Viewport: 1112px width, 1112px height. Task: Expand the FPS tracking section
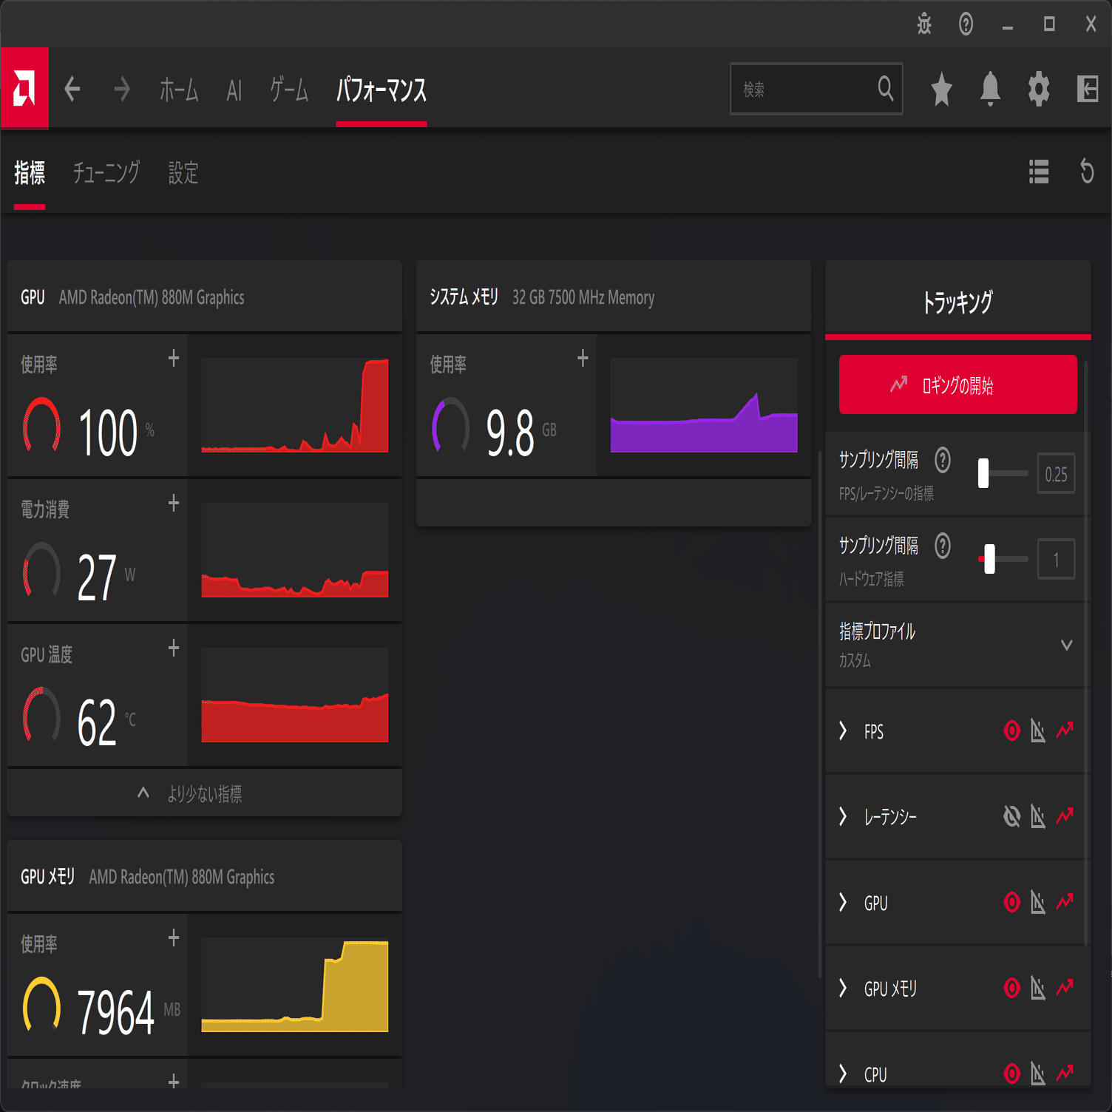tap(843, 731)
